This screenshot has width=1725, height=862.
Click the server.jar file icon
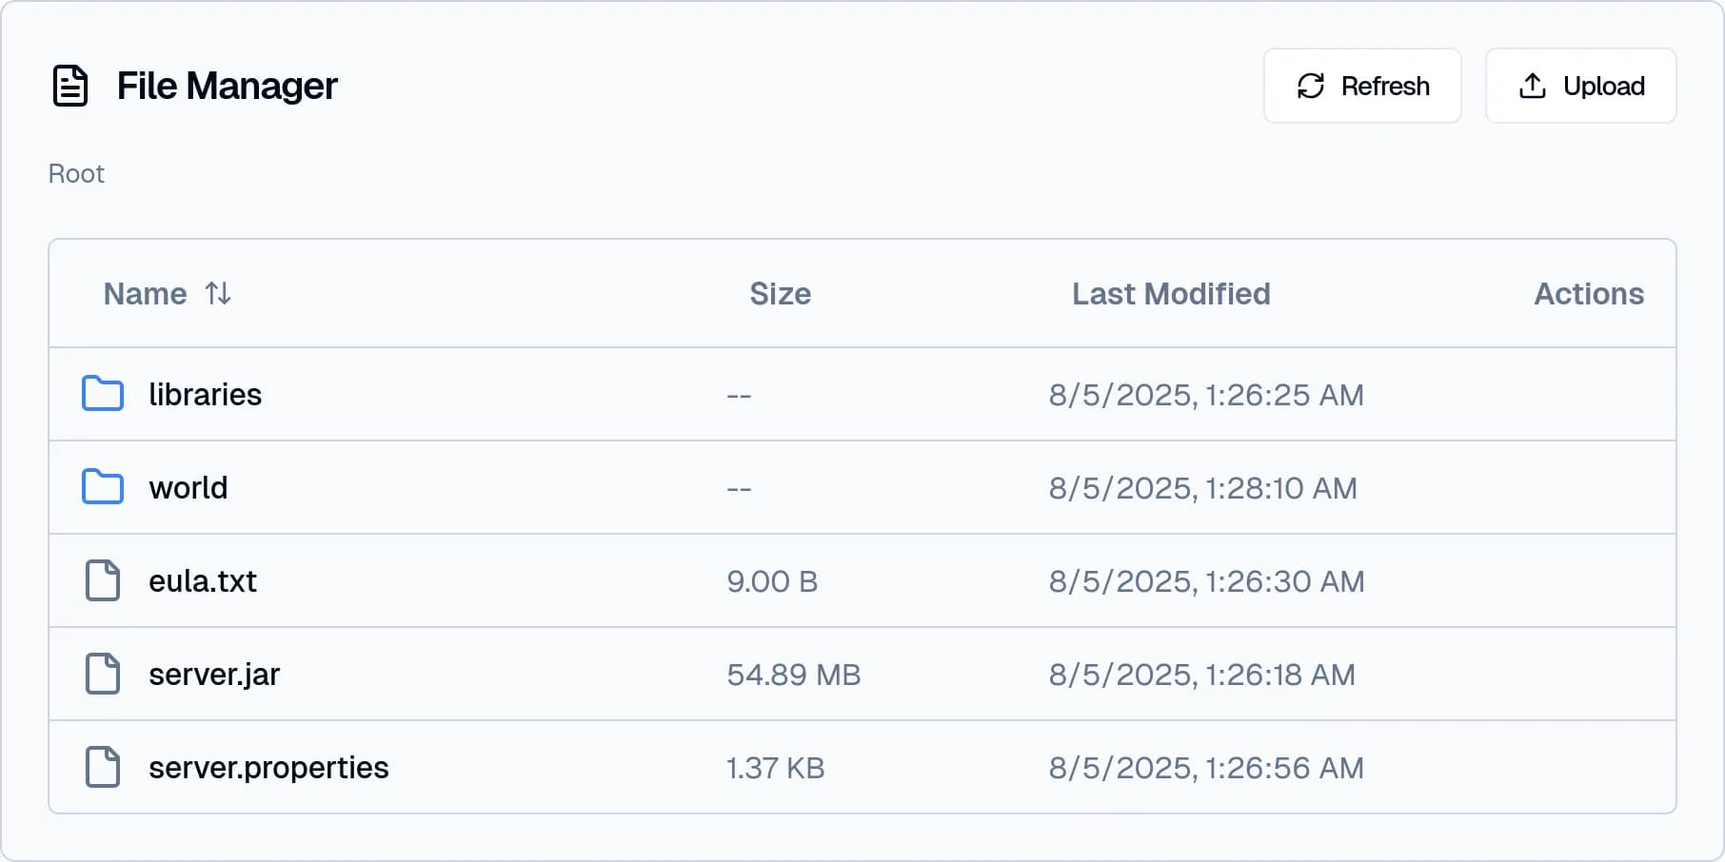pyautogui.click(x=102, y=674)
